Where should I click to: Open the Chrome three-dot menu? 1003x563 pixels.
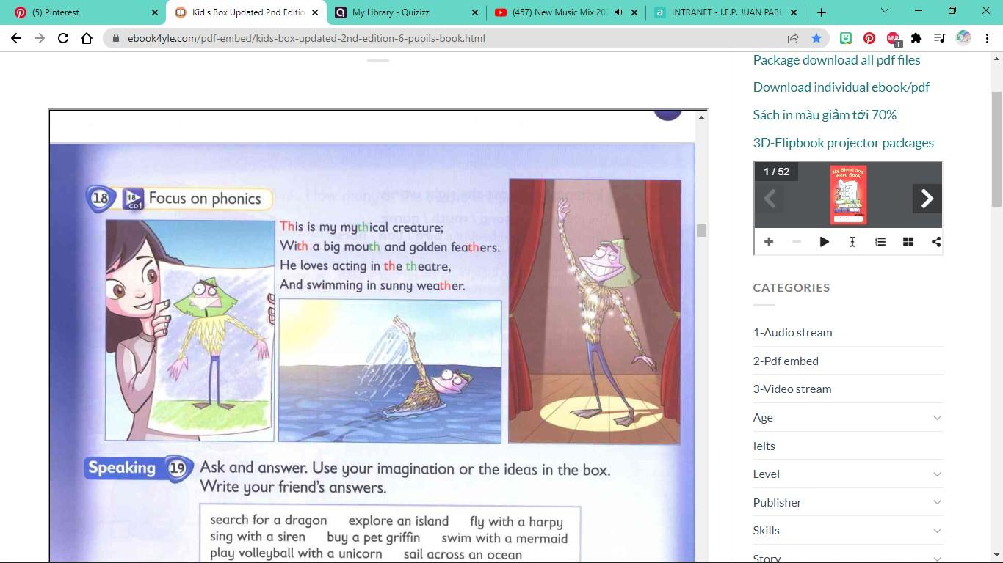(987, 38)
